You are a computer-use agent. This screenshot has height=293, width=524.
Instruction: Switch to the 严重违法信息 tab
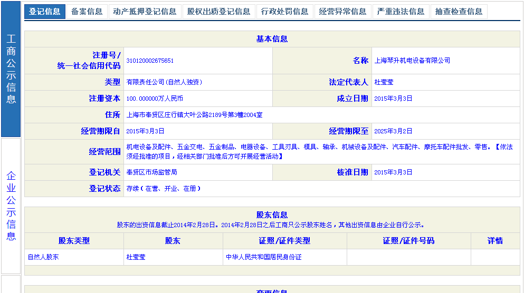coord(401,12)
